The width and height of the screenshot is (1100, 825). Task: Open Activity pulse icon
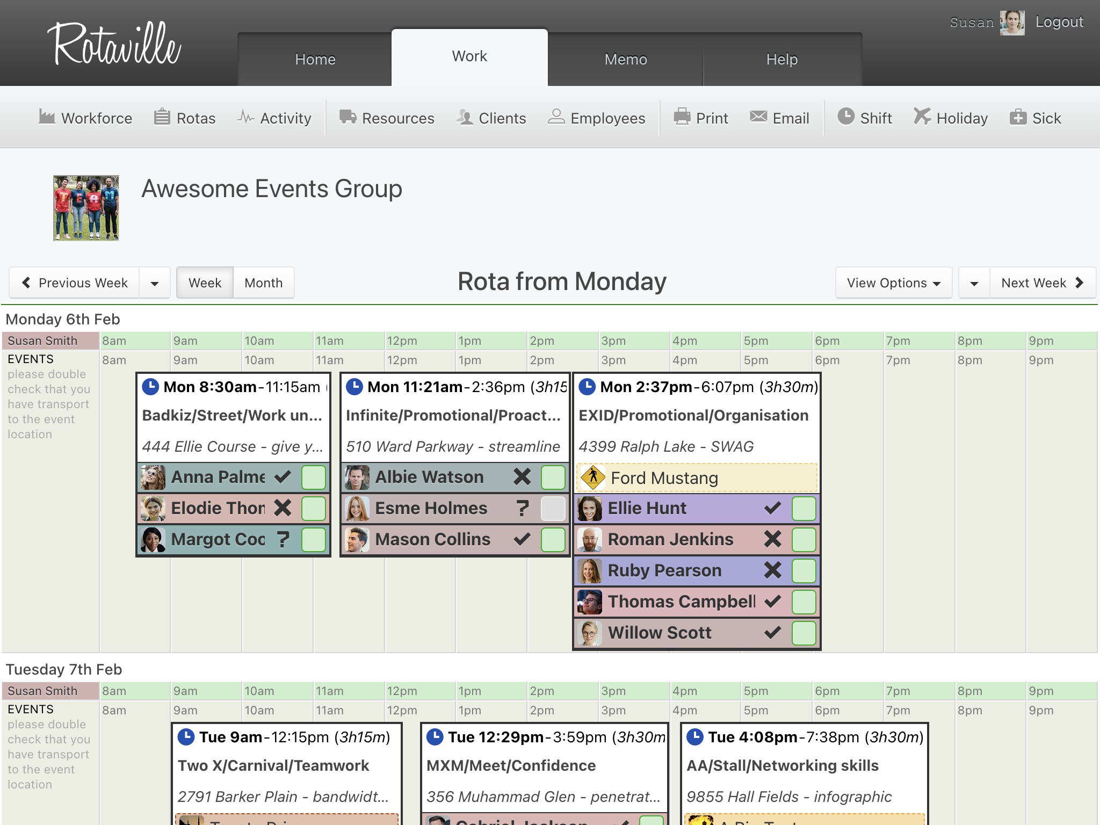245,117
